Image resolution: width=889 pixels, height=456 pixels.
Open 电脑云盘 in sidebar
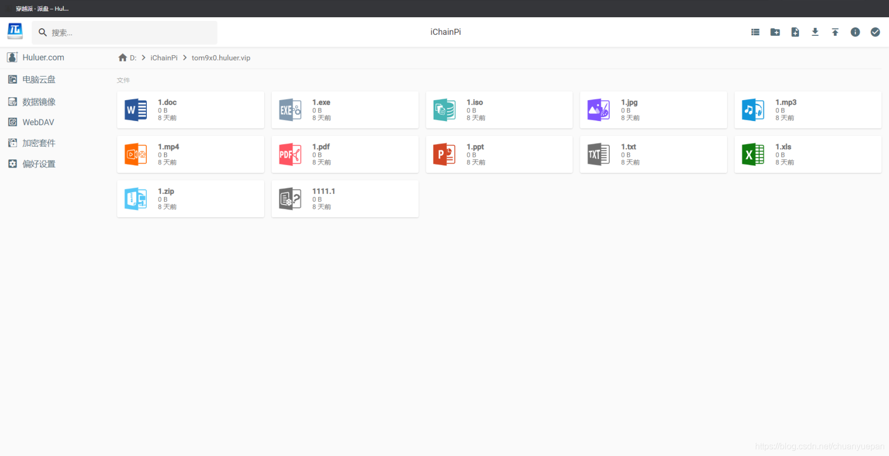(32, 79)
